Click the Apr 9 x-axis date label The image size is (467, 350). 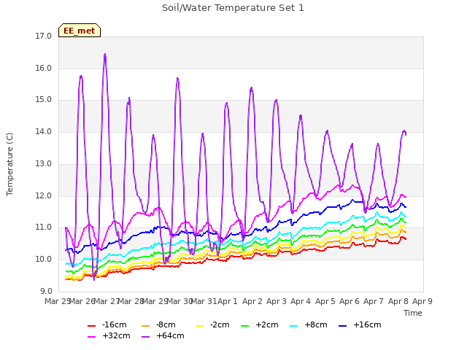tap(422, 301)
